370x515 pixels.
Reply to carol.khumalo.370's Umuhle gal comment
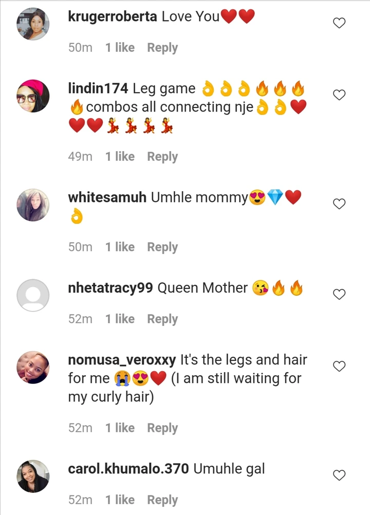tap(162, 500)
